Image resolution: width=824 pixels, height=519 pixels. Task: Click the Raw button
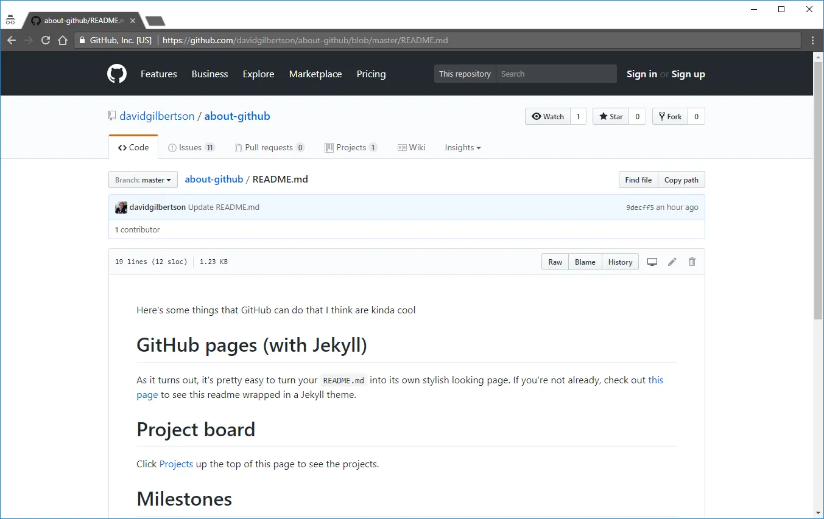point(555,262)
